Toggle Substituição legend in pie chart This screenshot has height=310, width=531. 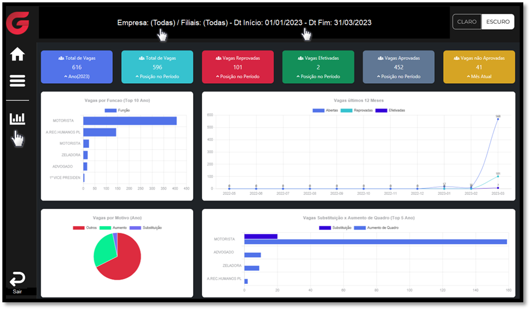pyautogui.click(x=146, y=228)
